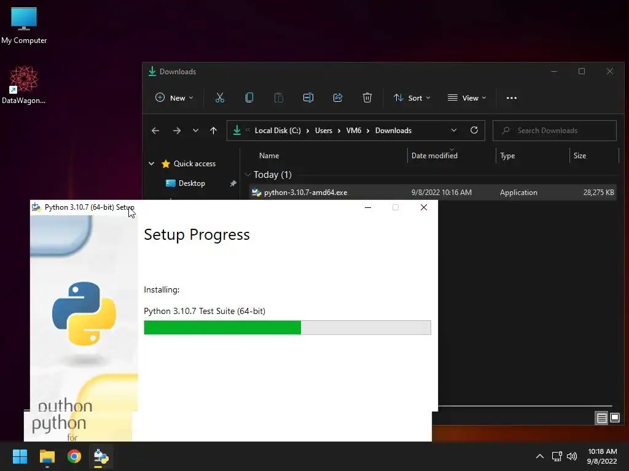Open the DataWagon desktop shortcut
This screenshot has width=629, height=471.
[24, 84]
